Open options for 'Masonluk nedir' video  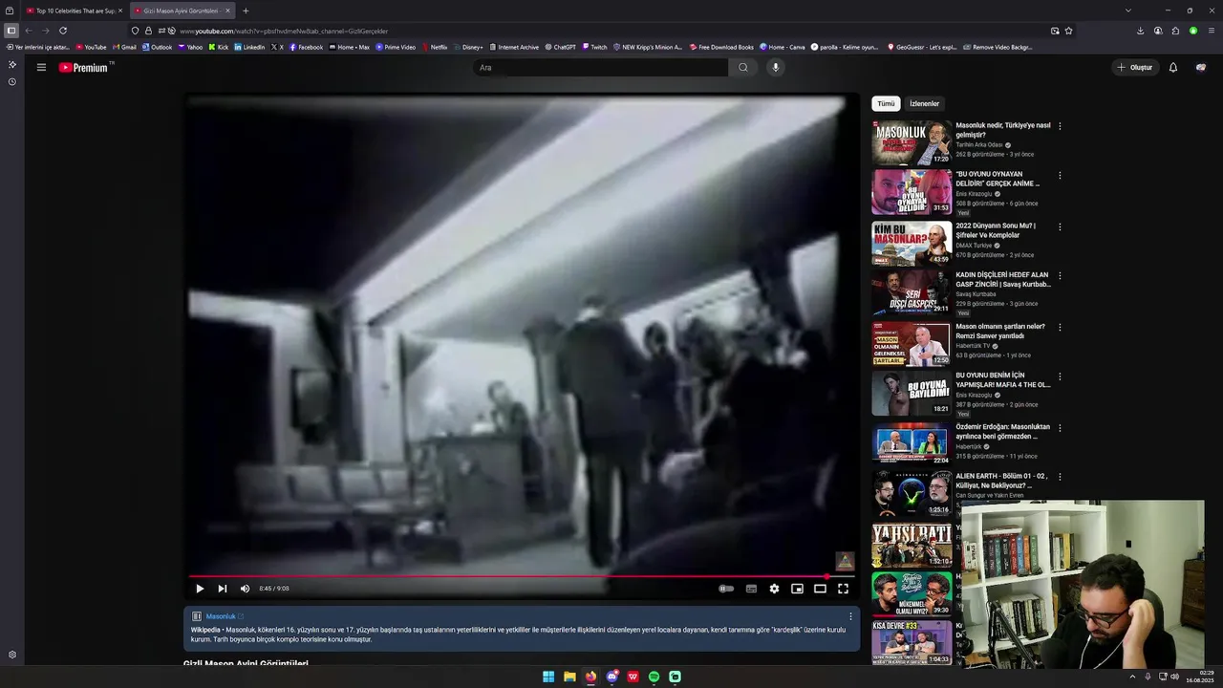pos(1060,126)
